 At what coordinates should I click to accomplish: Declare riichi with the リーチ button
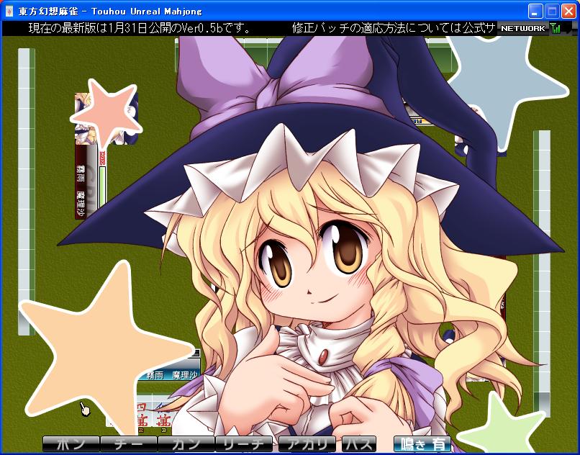click(x=244, y=444)
